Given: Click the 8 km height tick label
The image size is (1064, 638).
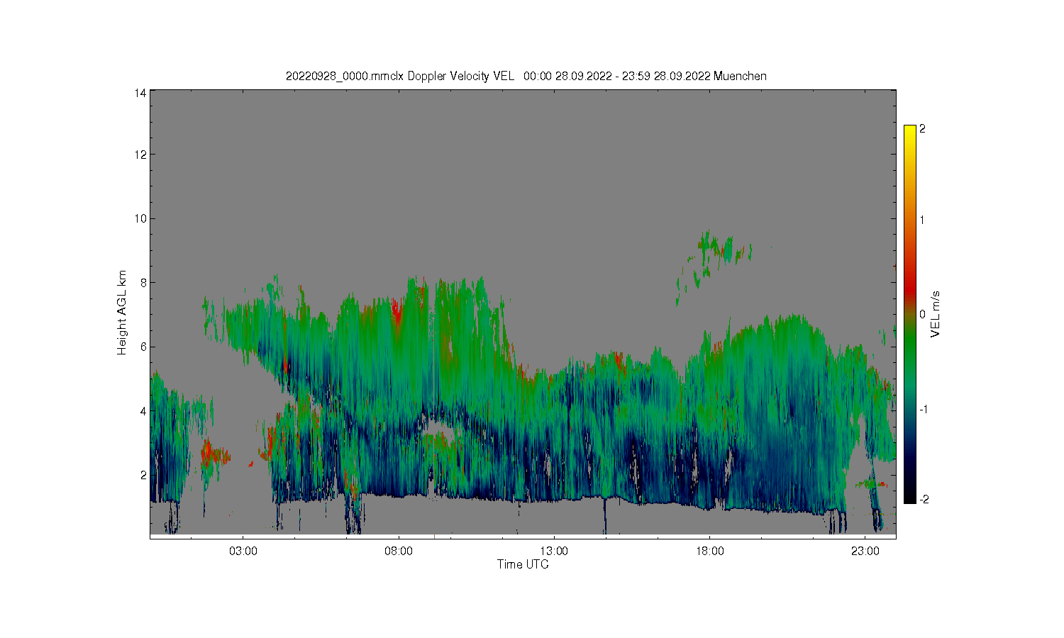Looking at the screenshot, I should point(143,282).
